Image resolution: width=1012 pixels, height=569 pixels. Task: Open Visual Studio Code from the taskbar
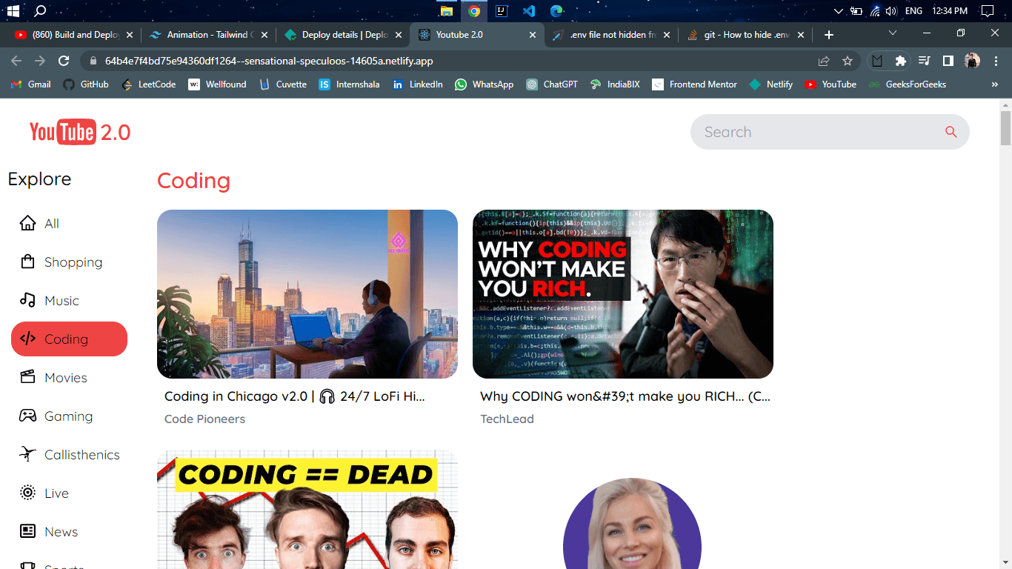[528, 11]
